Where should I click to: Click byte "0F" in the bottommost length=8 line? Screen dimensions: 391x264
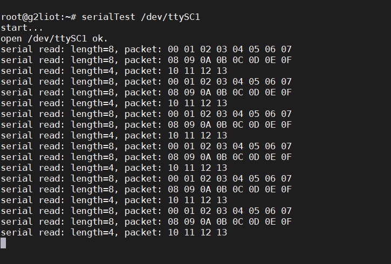tap(286, 221)
